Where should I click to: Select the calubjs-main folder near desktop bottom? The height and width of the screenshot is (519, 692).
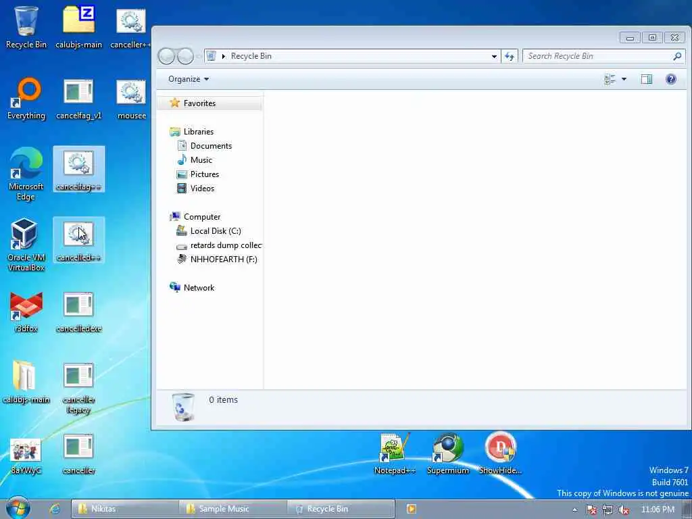[26, 382]
